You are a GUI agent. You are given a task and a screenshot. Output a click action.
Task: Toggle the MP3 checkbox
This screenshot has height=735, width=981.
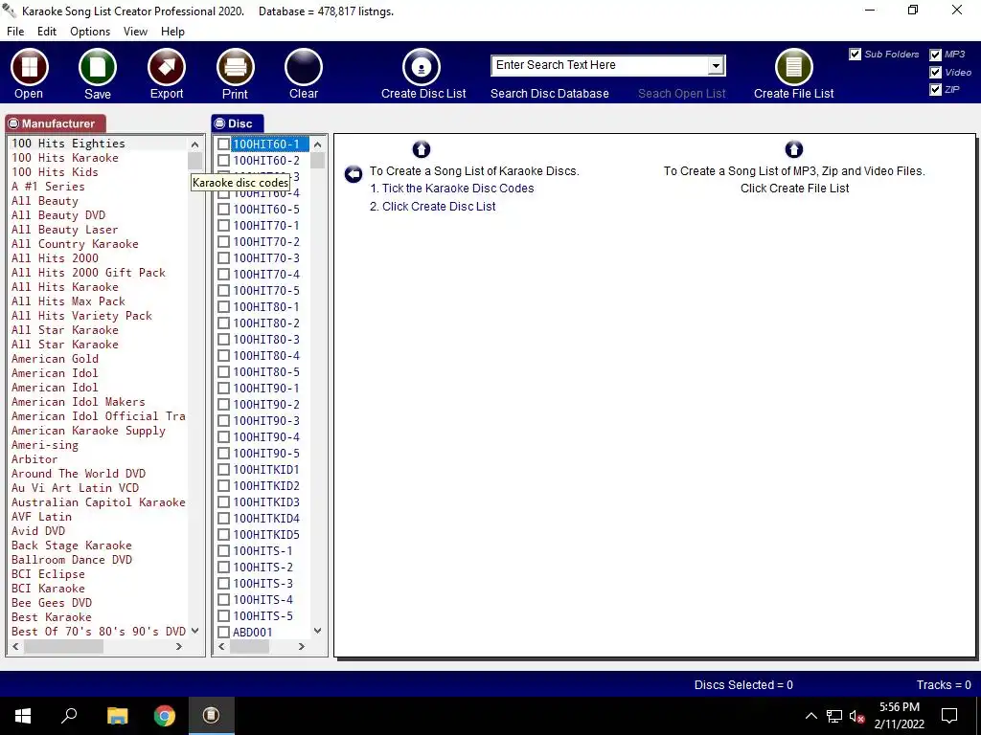(x=935, y=55)
